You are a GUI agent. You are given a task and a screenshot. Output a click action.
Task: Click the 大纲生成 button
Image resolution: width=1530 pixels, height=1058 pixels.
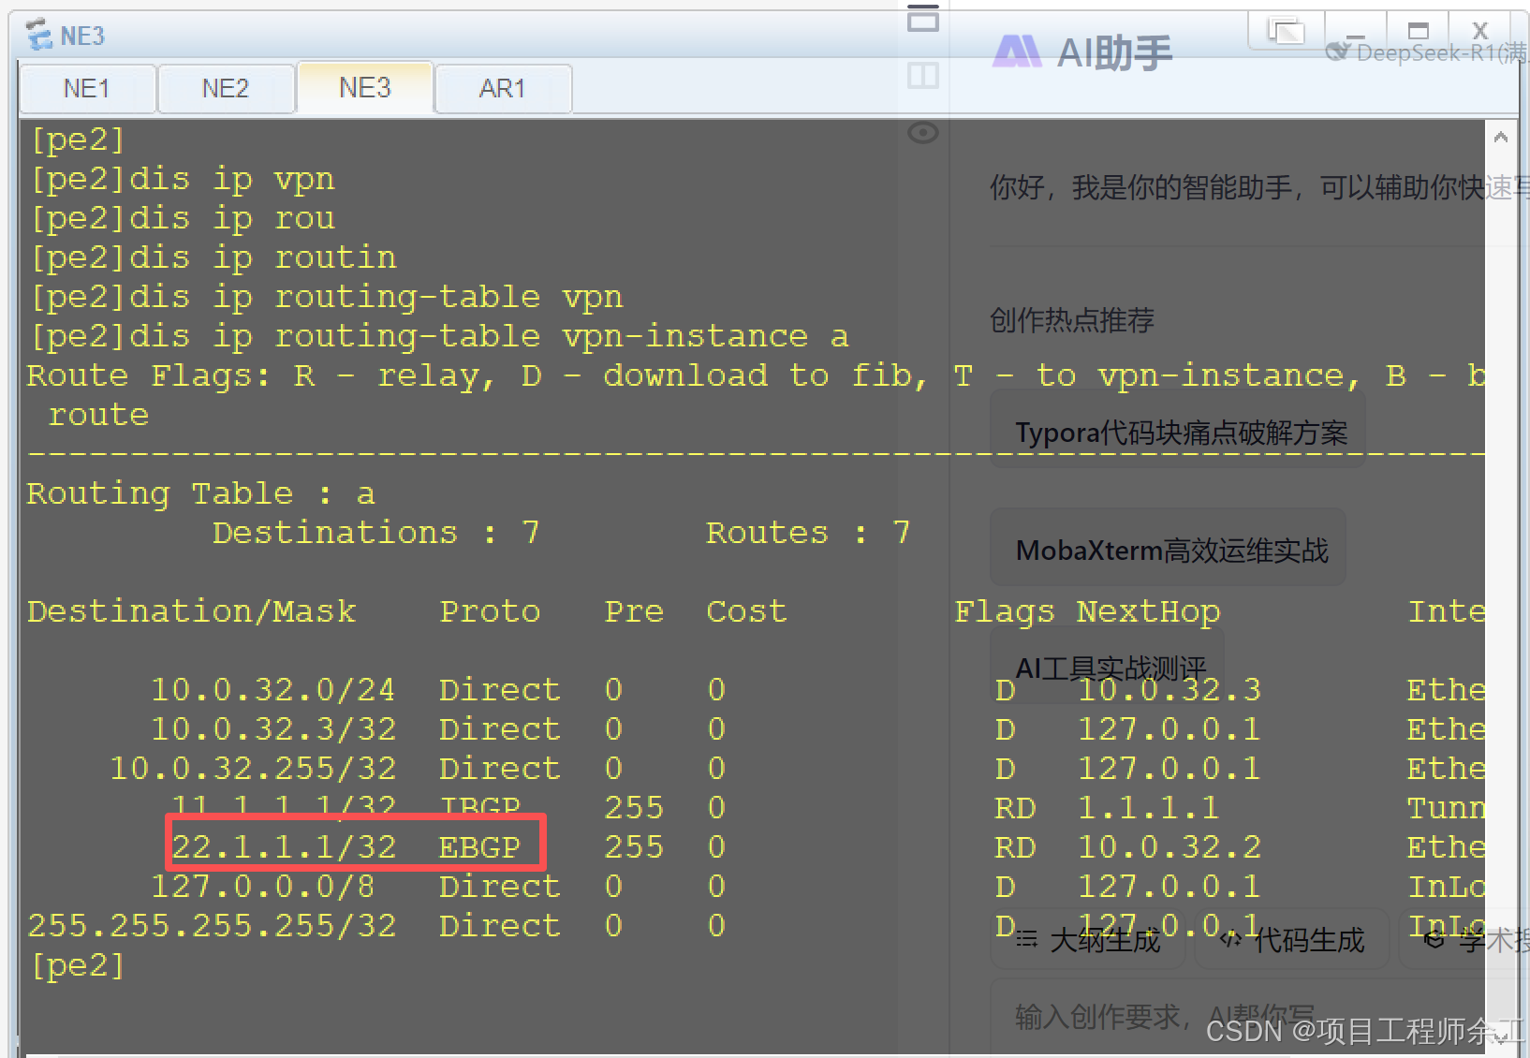[x=1088, y=939]
